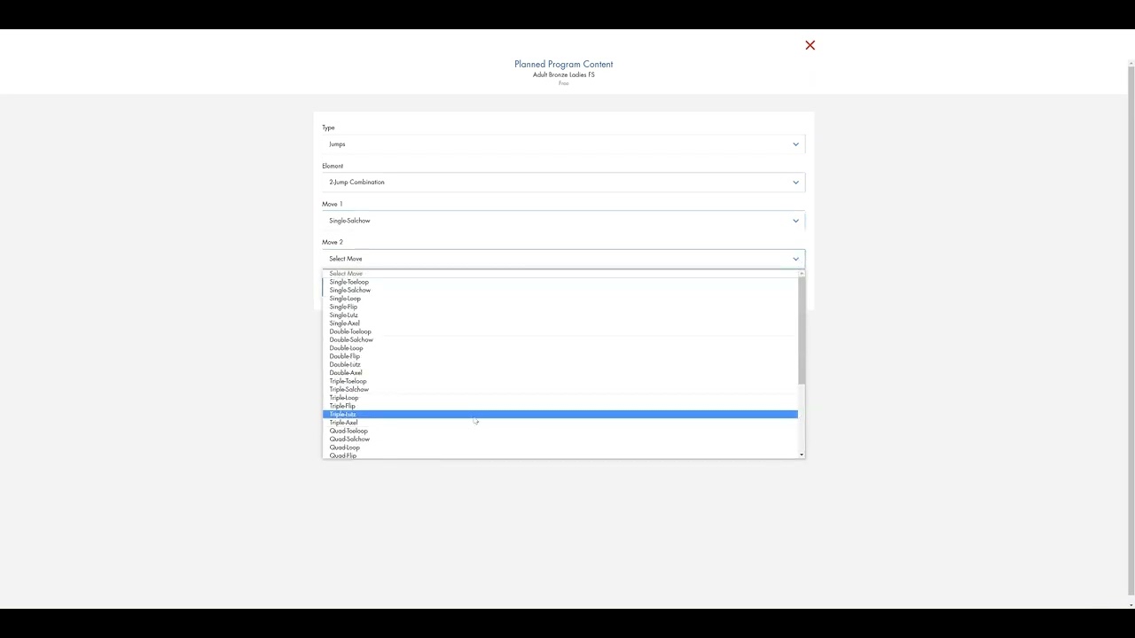Select Double-Loop from the list

pyautogui.click(x=560, y=348)
